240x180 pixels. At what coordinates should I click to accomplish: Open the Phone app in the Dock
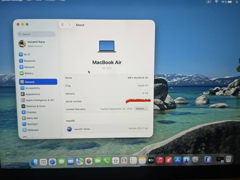point(107,161)
